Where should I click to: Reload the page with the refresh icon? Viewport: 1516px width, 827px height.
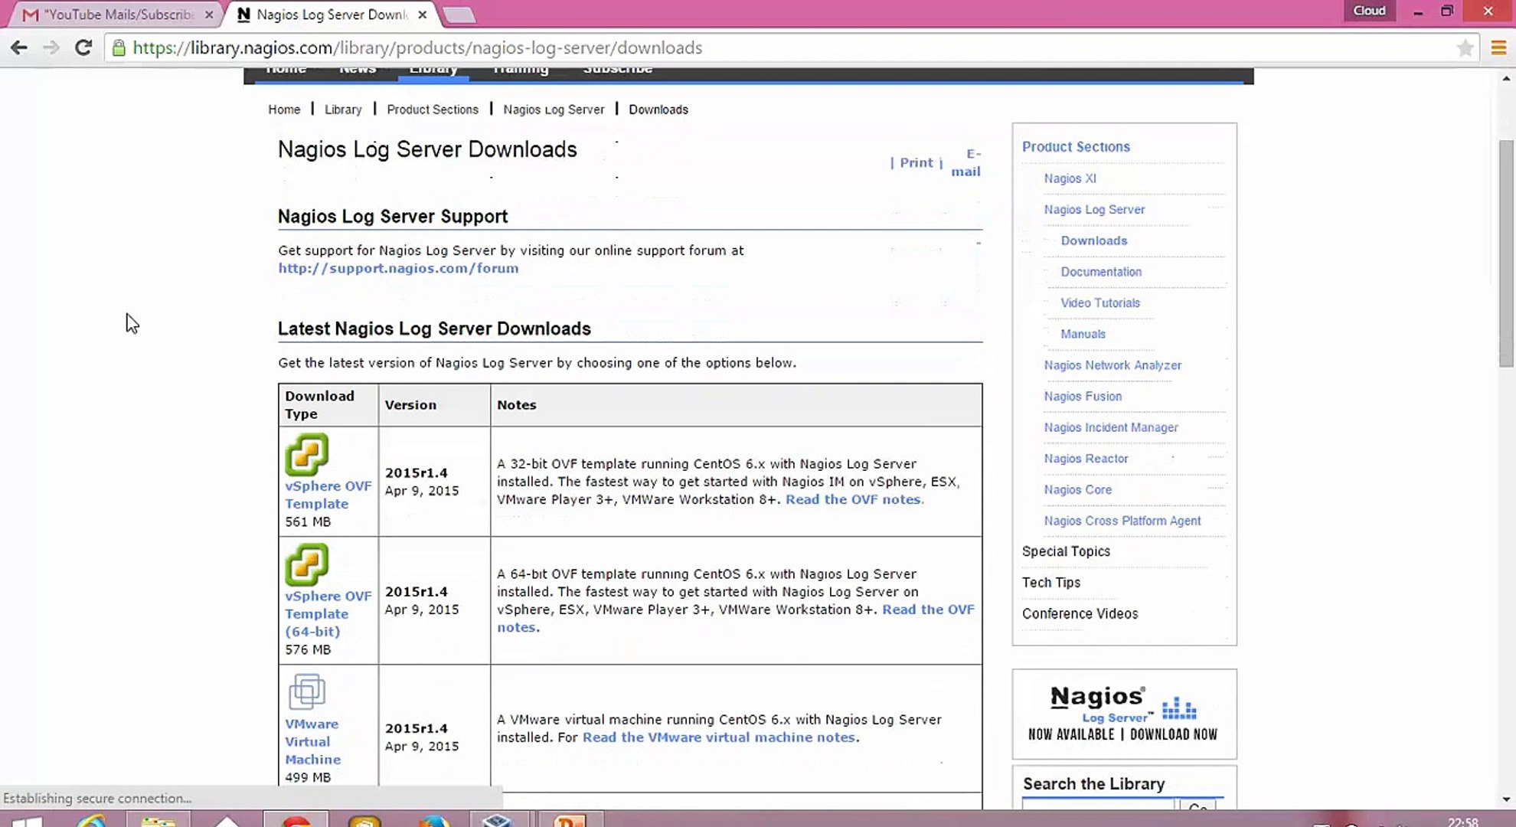[x=83, y=47]
